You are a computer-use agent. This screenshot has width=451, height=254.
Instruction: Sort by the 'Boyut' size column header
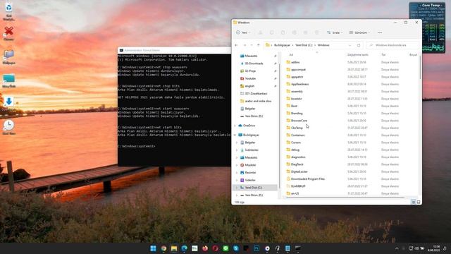click(413, 55)
